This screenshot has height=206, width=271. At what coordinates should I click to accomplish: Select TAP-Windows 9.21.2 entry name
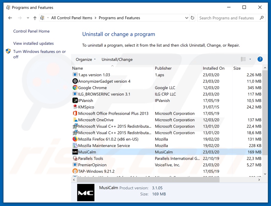pyautogui.click(x=96, y=171)
